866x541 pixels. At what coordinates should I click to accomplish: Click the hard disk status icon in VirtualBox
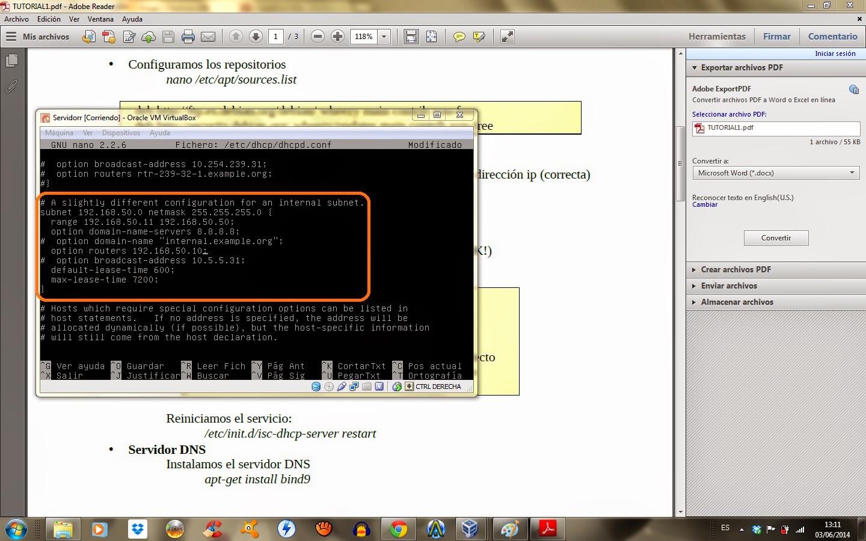click(x=317, y=387)
